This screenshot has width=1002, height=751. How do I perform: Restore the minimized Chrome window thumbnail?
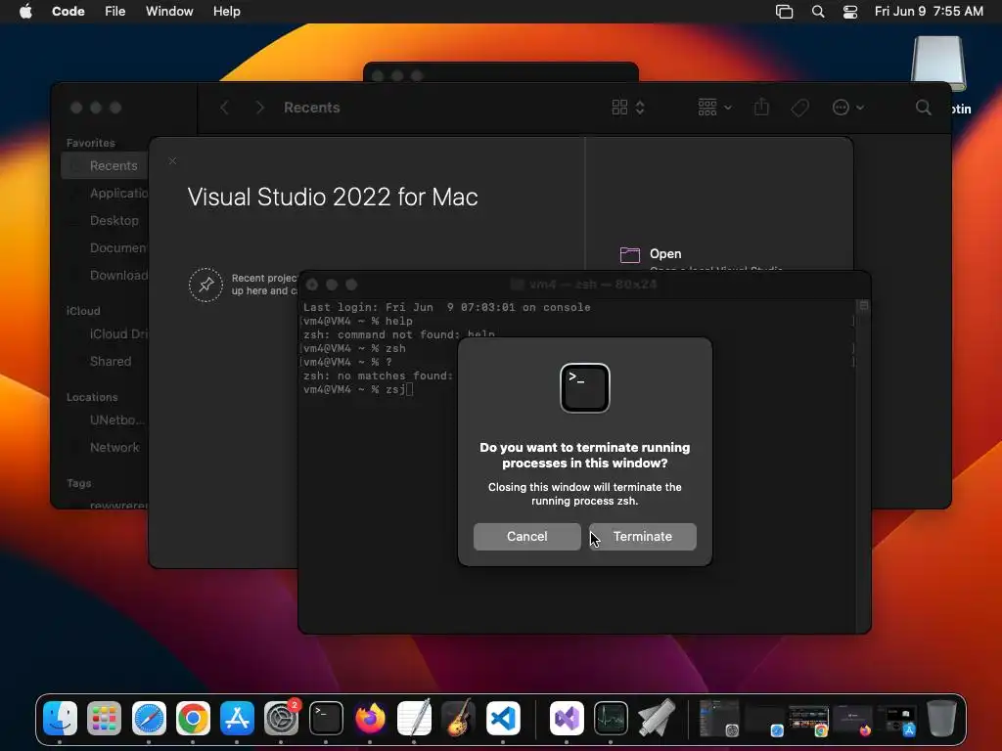[x=808, y=721]
